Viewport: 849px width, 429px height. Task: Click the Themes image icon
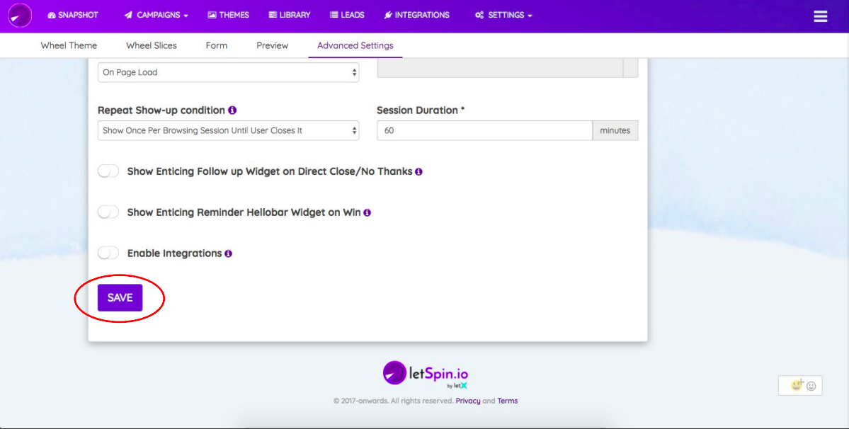coord(212,15)
